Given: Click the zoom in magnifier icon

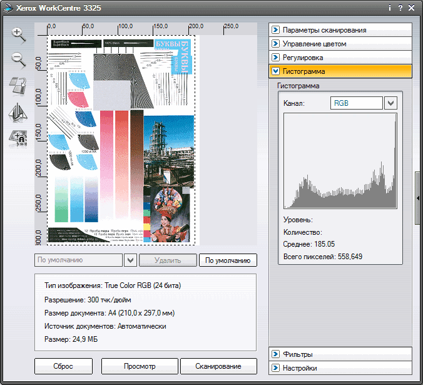Looking at the screenshot, I should coord(18,35).
